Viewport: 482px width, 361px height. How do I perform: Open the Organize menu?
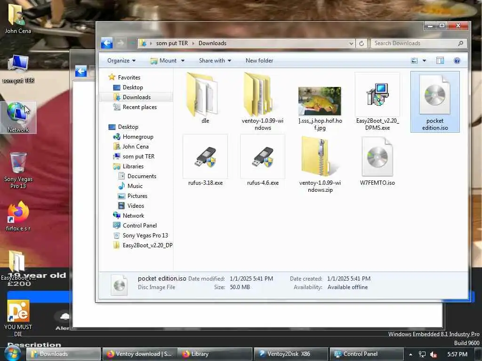(x=121, y=61)
